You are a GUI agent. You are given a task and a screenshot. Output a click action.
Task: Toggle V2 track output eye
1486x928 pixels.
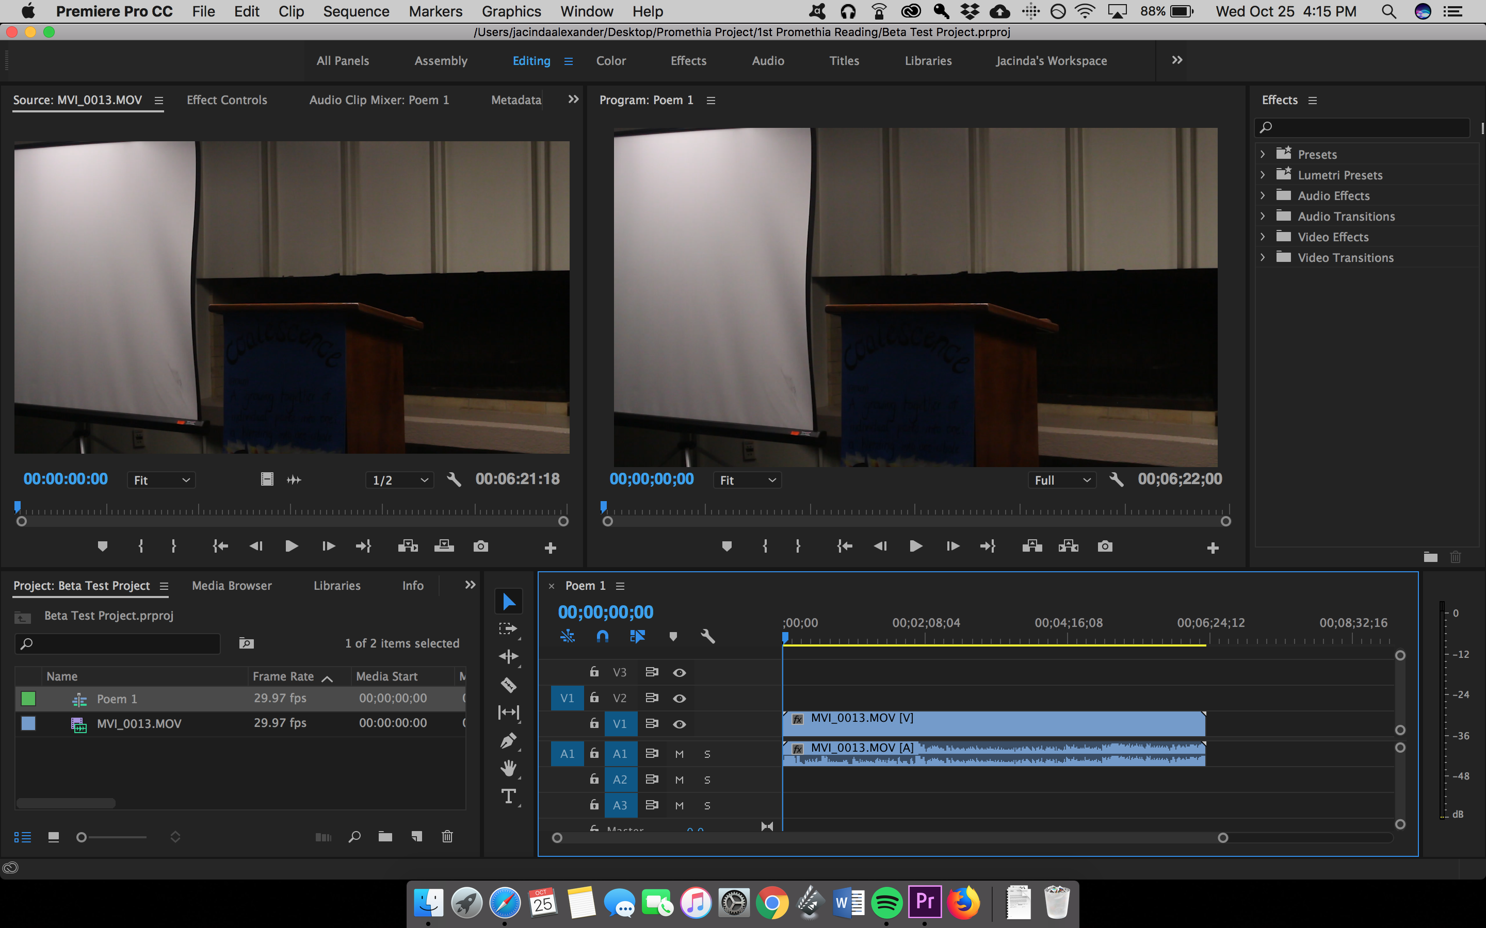click(679, 698)
